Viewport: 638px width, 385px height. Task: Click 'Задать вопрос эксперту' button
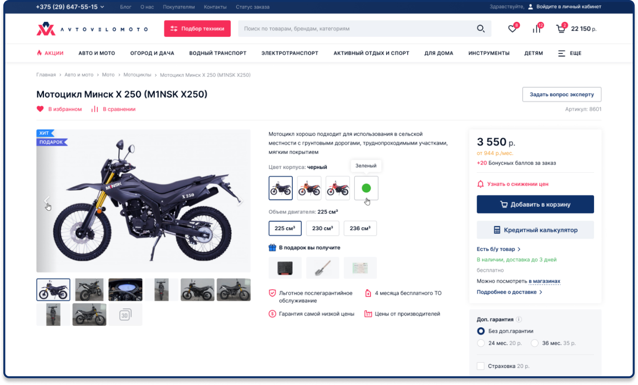point(561,95)
